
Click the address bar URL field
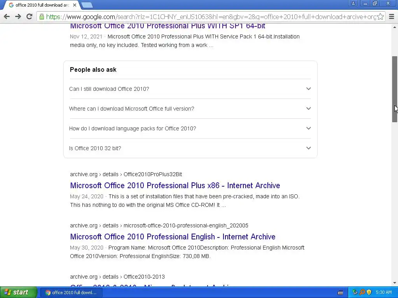coord(211,17)
